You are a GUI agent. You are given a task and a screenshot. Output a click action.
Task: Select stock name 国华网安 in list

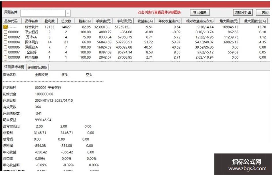(31, 42)
